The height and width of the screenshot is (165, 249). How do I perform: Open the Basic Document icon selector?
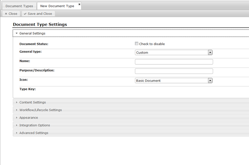point(174,81)
